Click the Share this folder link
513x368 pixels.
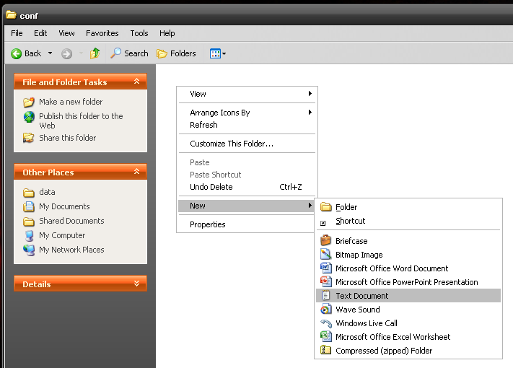[67, 138]
